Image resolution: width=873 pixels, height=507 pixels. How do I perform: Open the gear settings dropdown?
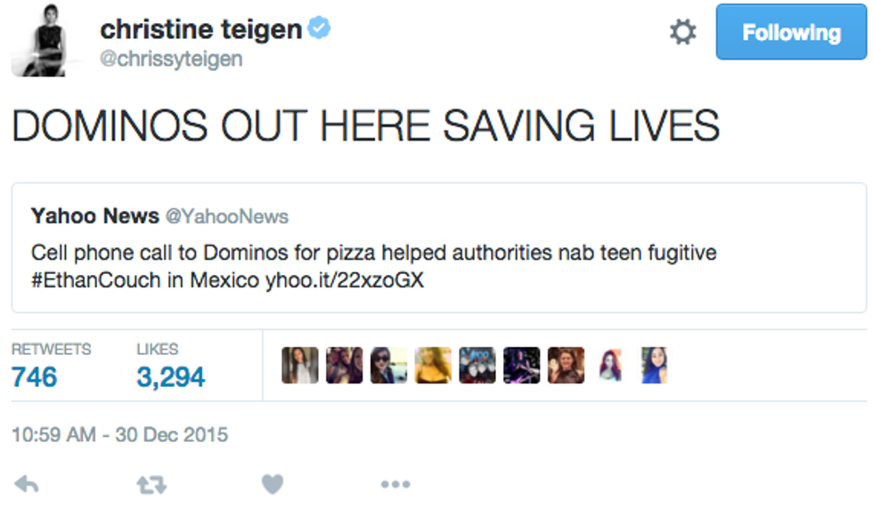(x=682, y=33)
